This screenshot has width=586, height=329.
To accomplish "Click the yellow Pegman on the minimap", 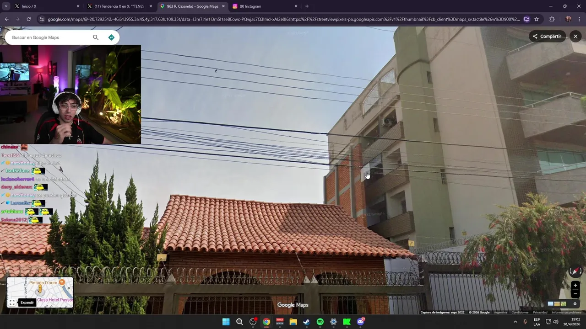I will pyautogui.click(x=40, y=289).
